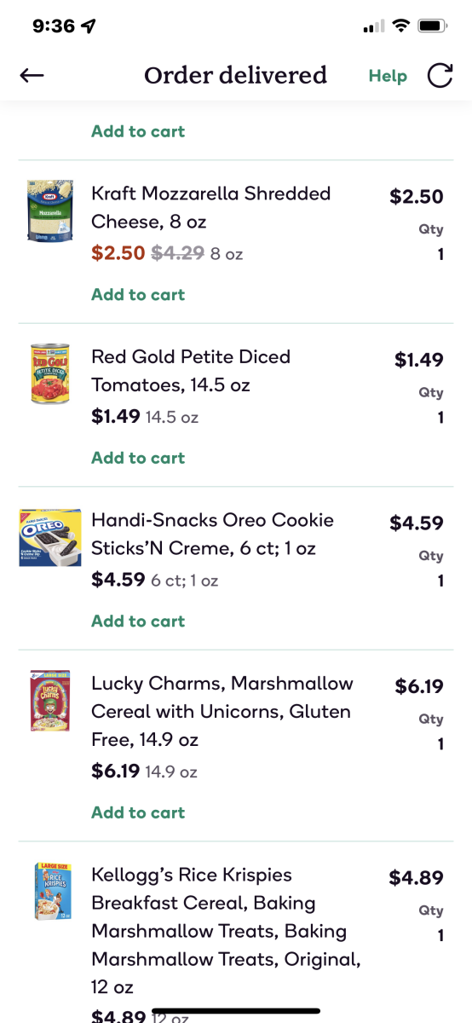
Task: Add Lucky Charms cereal to cart
Action: pyautogui.click(x=138, y=812)
